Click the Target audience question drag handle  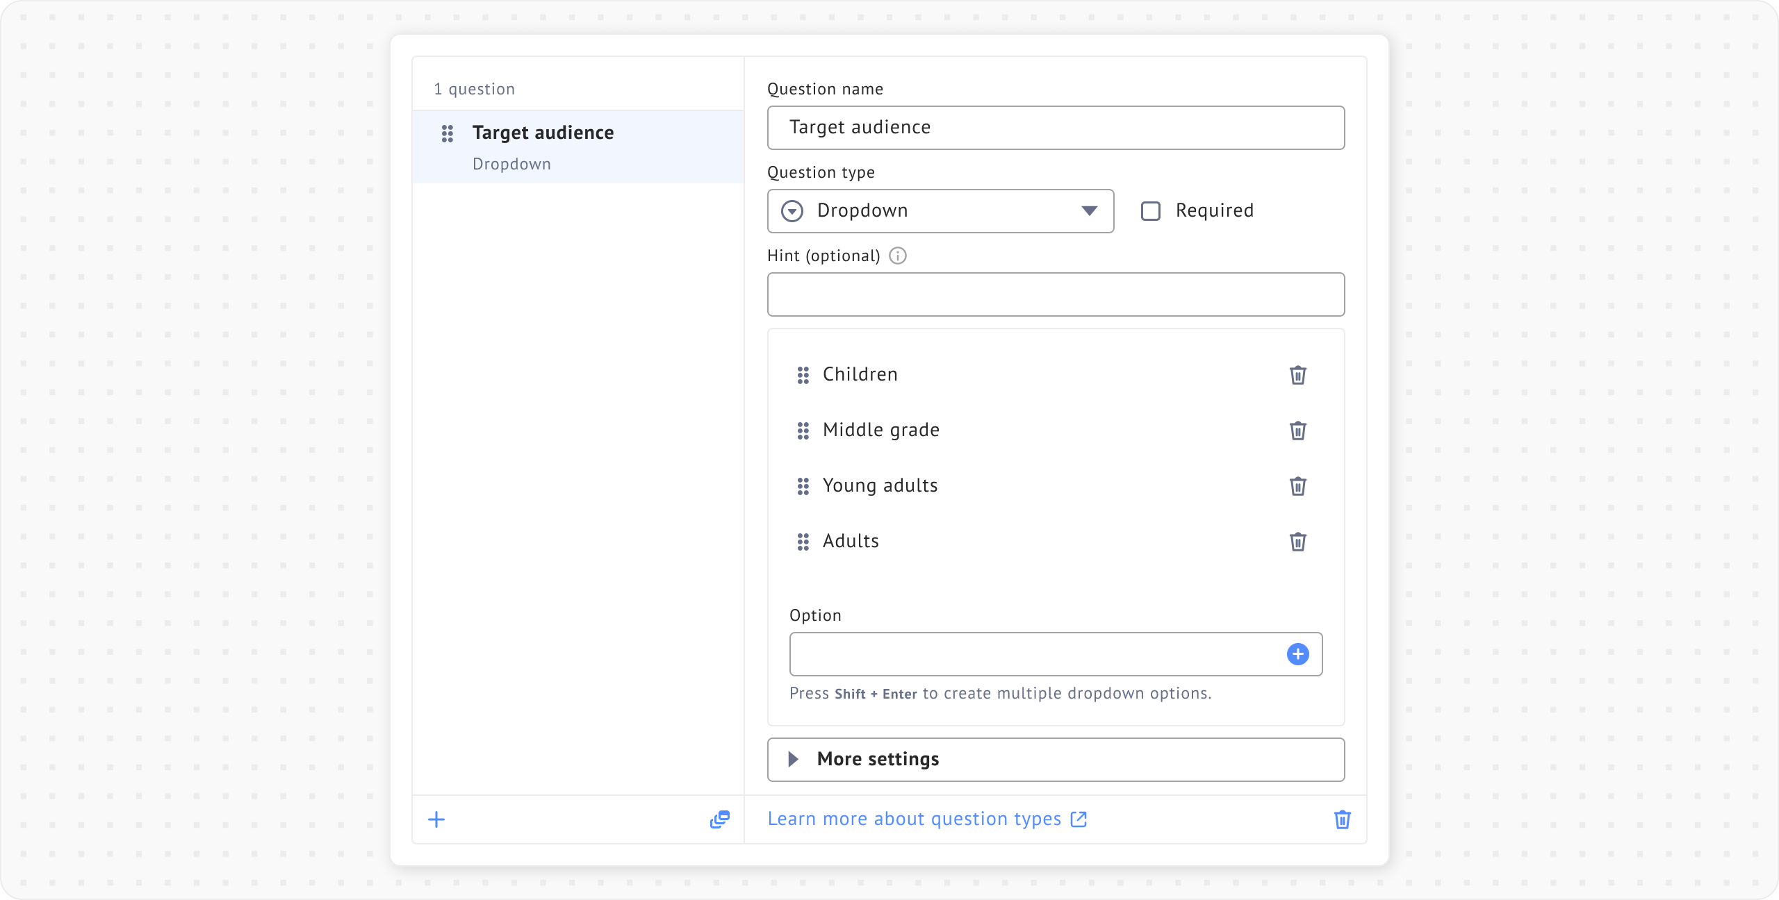(x=448, y=133)
